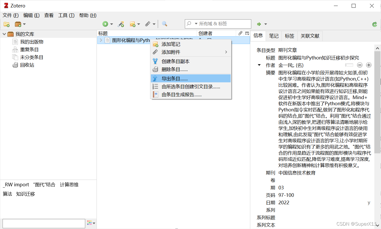The image size is (381, 229).
Task: Click the New Note toolbar icon
Action: [133, 24]
